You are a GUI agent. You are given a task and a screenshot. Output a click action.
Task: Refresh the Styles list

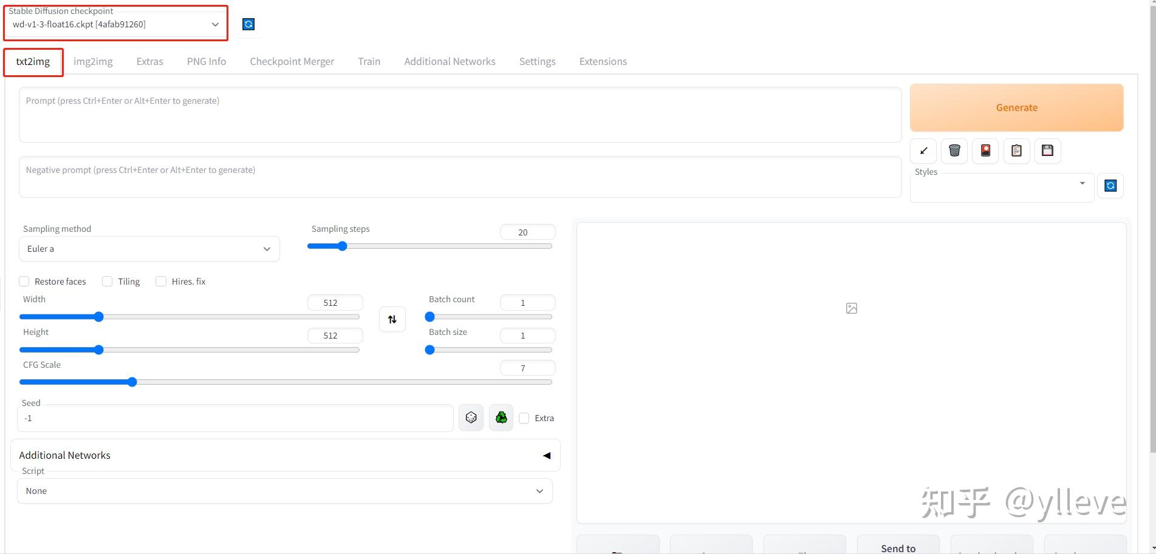tap(1110, 186)
